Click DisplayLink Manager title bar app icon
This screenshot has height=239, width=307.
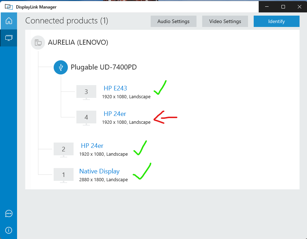pyautogui.click(x=9, y=7)
